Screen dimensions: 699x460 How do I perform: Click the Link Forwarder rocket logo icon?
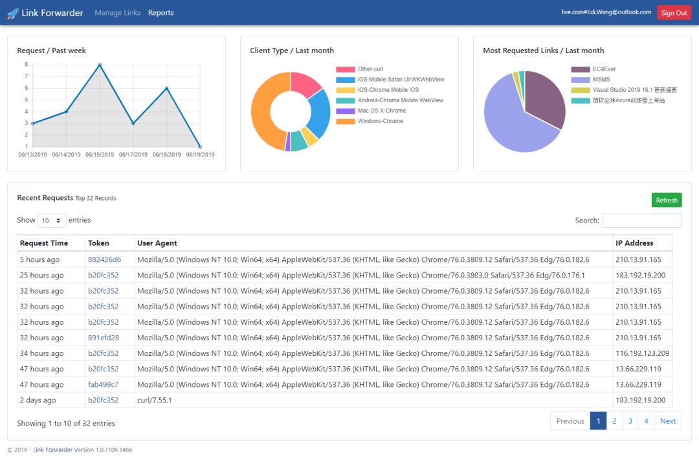tap(13, 14)
